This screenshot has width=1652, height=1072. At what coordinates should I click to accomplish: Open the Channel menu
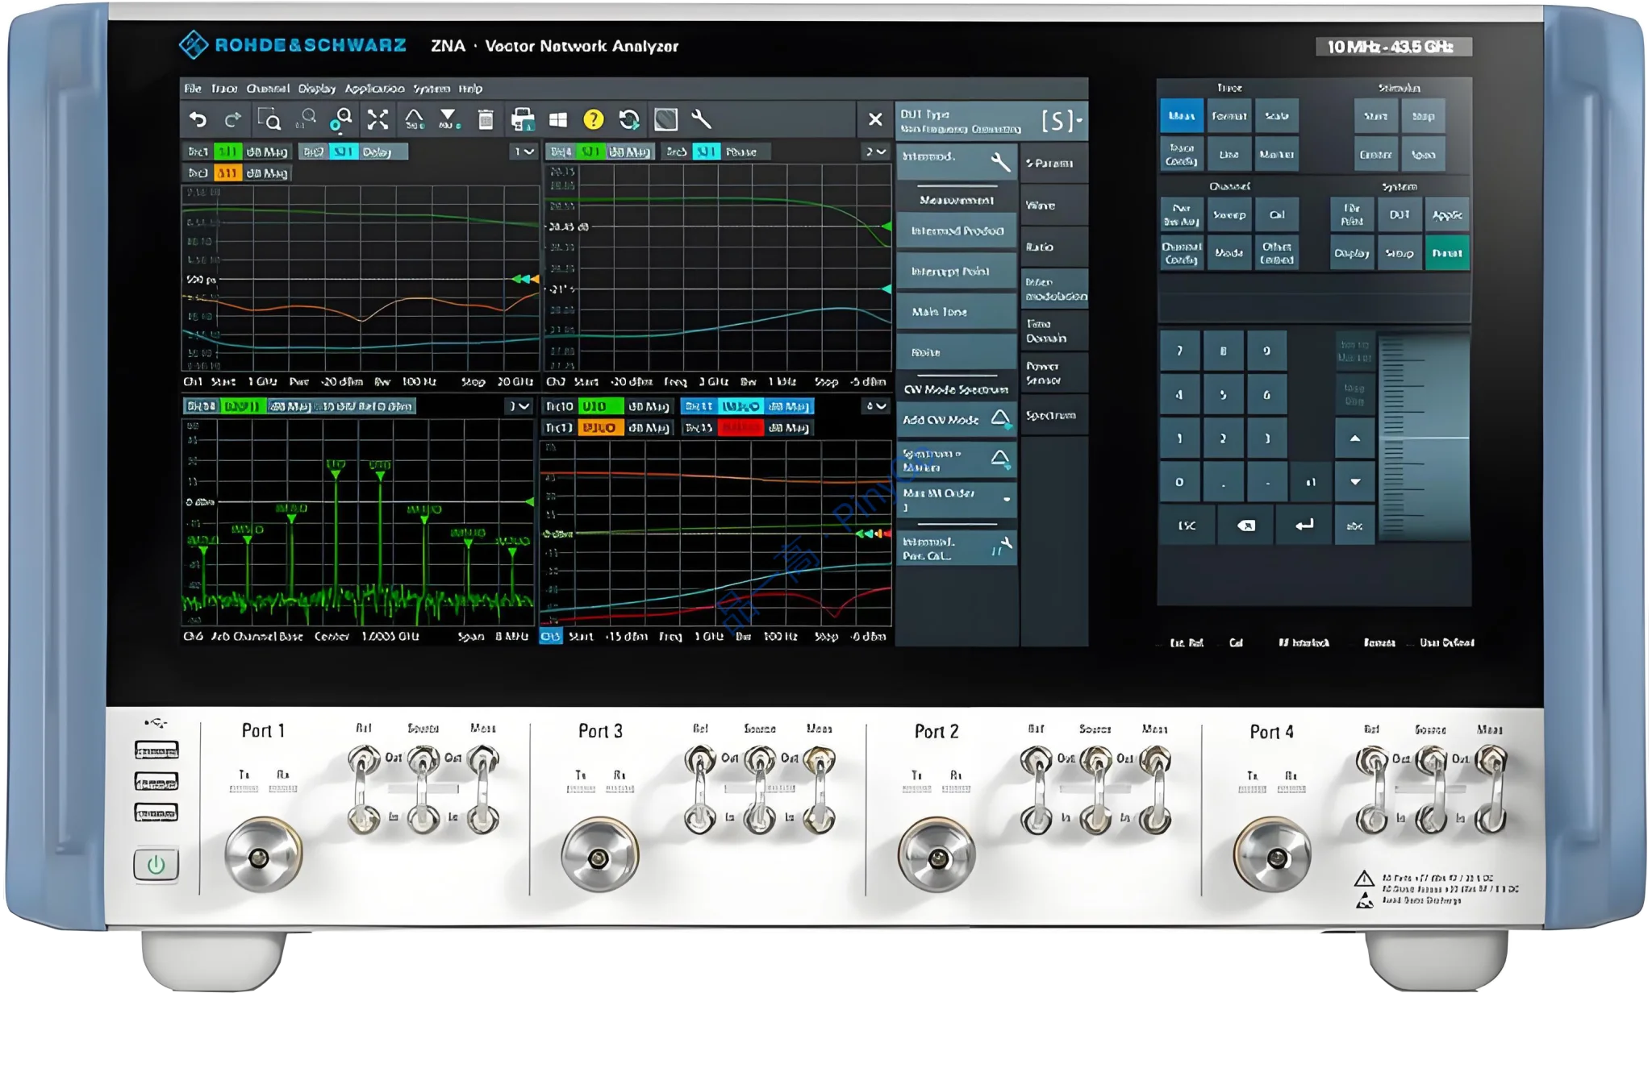pos(268,89)
